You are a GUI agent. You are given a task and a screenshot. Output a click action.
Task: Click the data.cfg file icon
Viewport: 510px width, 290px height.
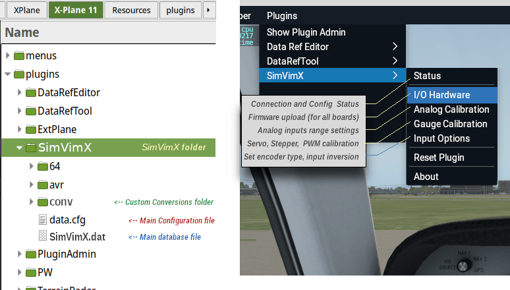coord(43,219)
